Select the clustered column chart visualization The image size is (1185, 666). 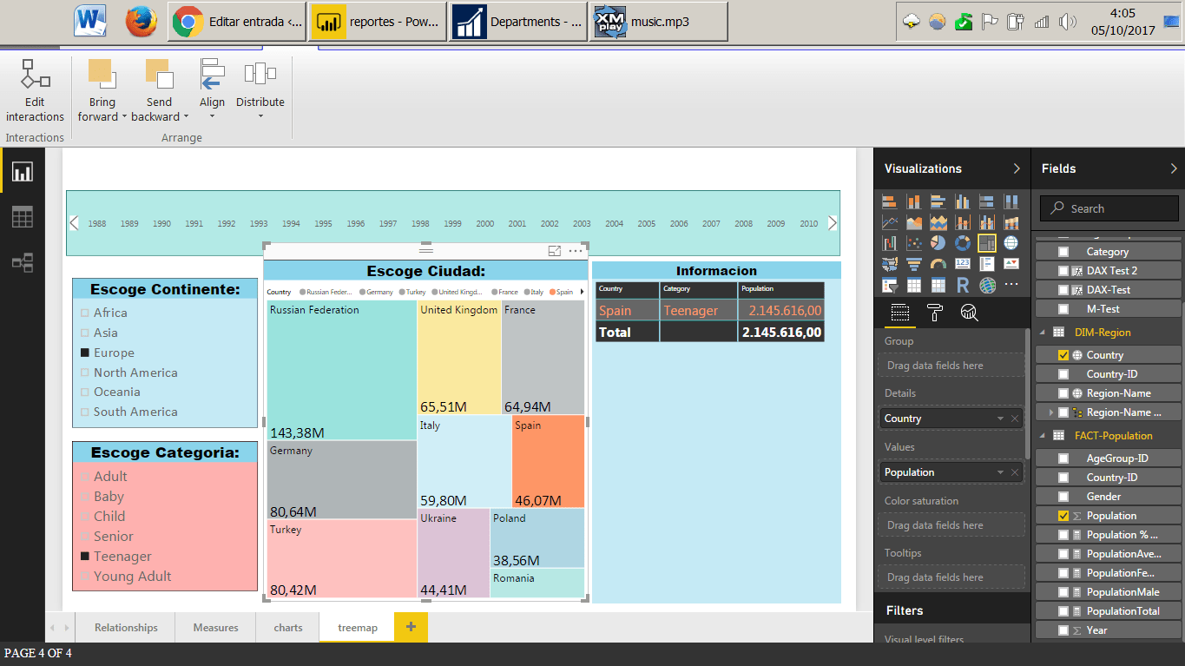pyautogui.click(x=963, y=201)
